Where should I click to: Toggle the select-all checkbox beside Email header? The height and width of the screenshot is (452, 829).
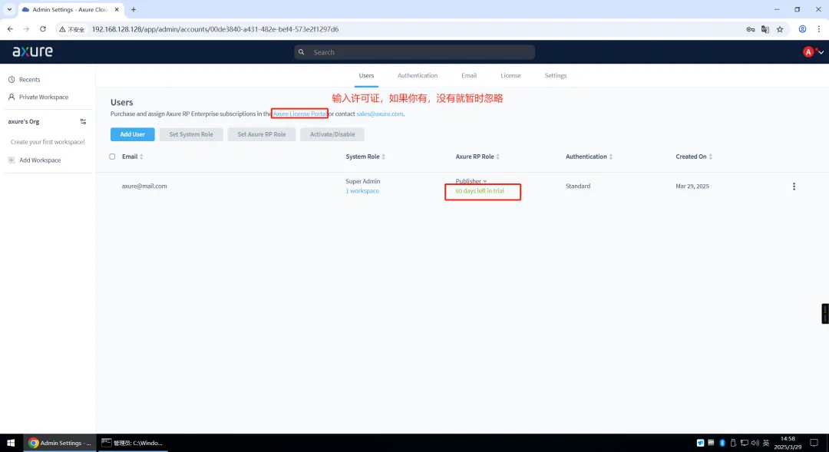[x=112, y=157]
